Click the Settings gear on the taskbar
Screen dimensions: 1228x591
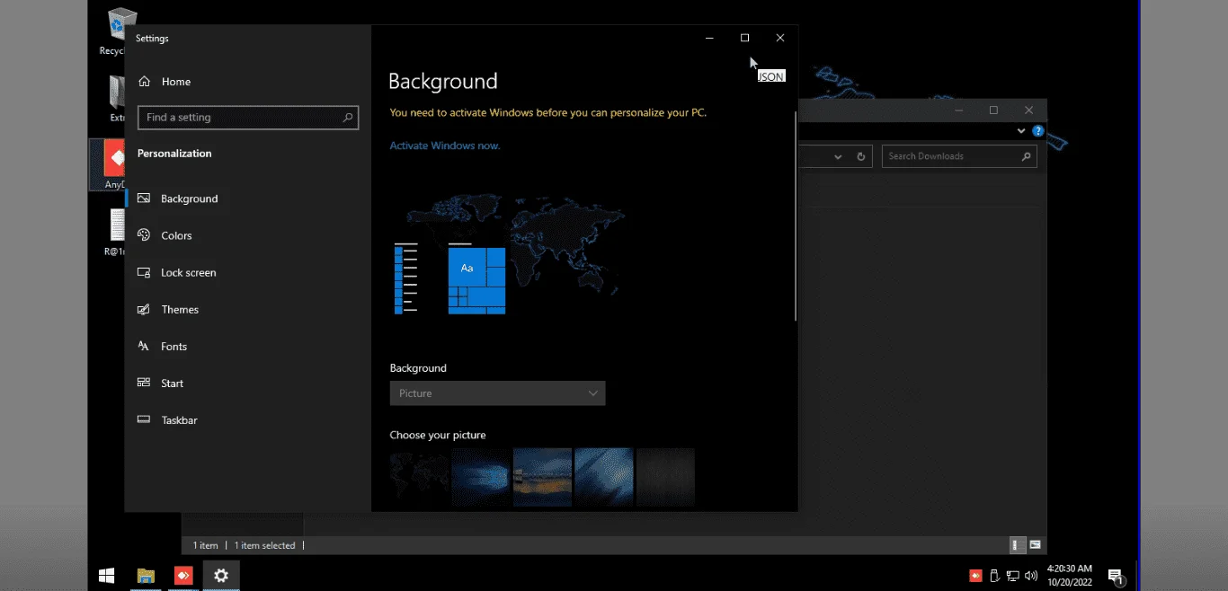tap(221, 576)
